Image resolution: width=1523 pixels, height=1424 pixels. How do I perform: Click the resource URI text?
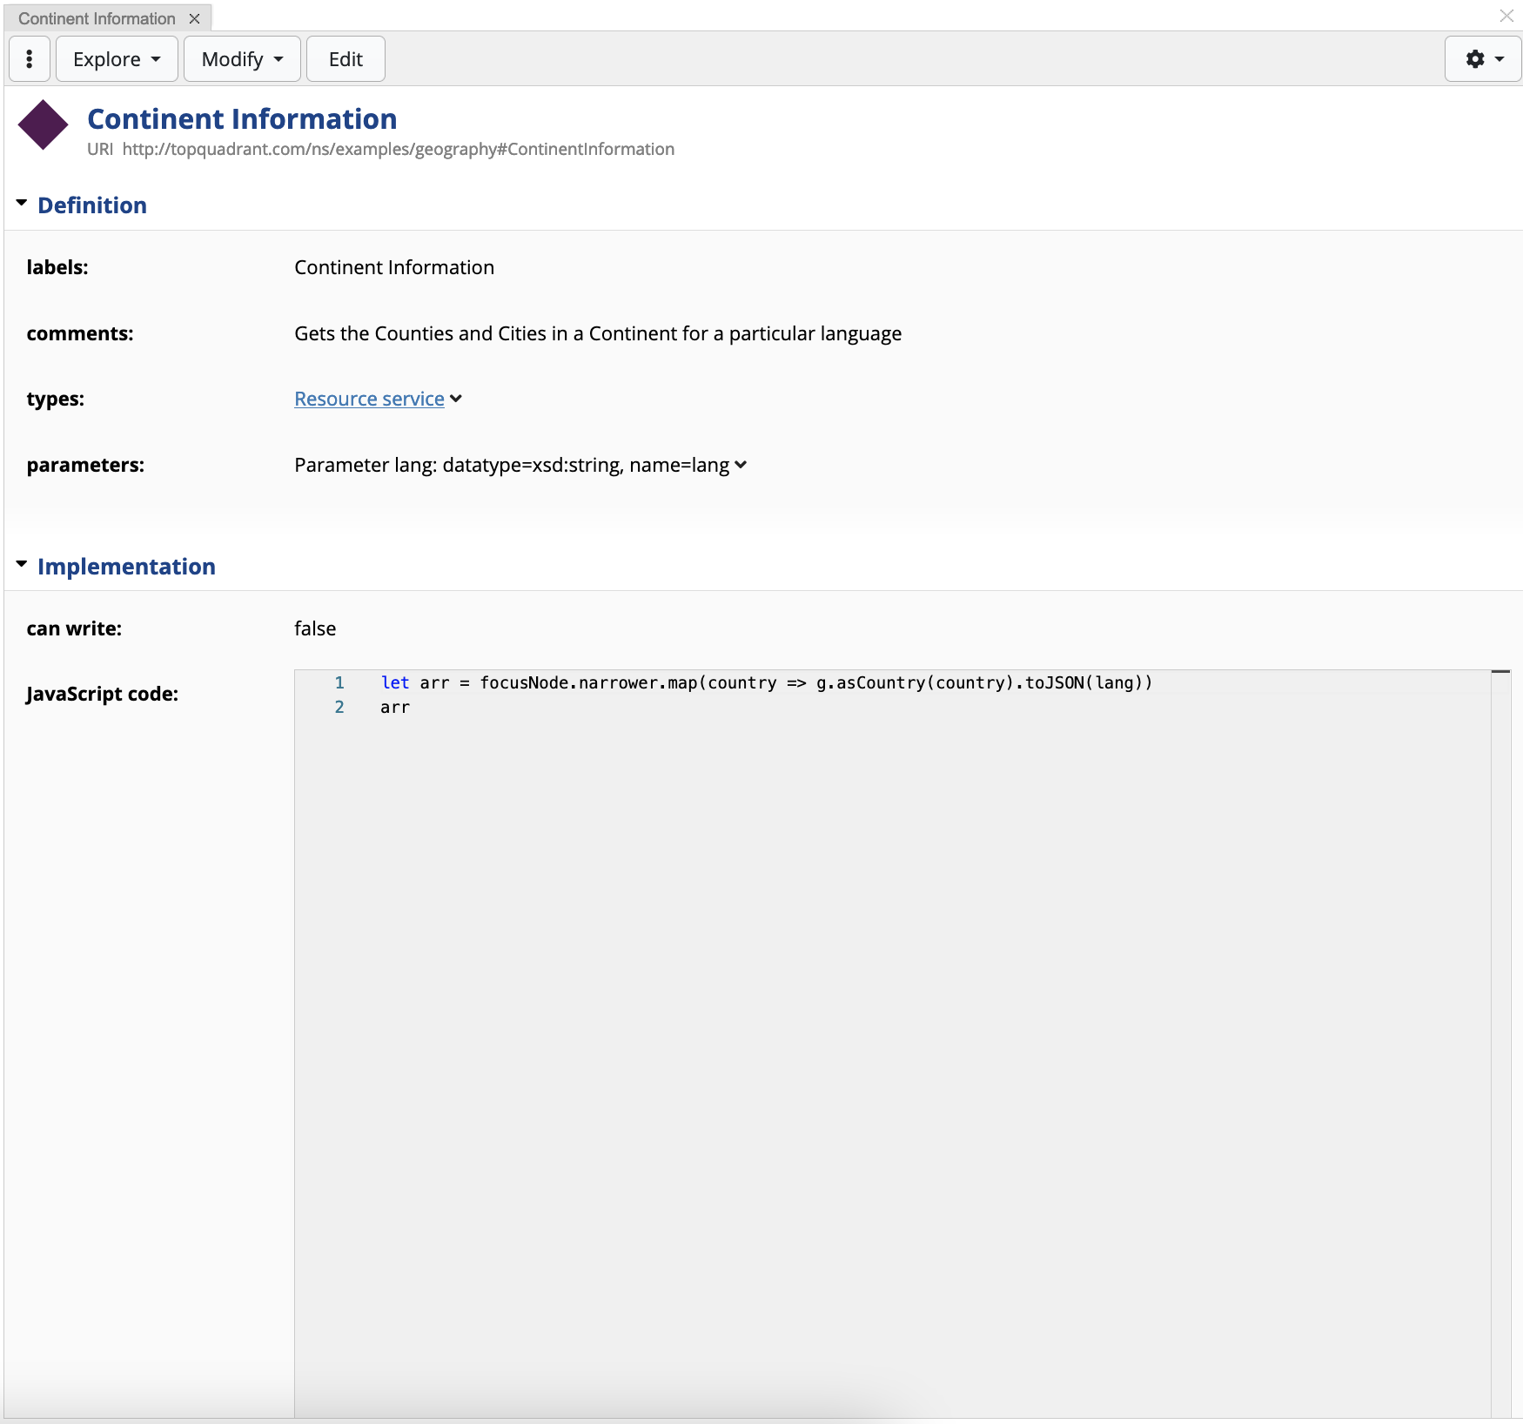[398, 149]
